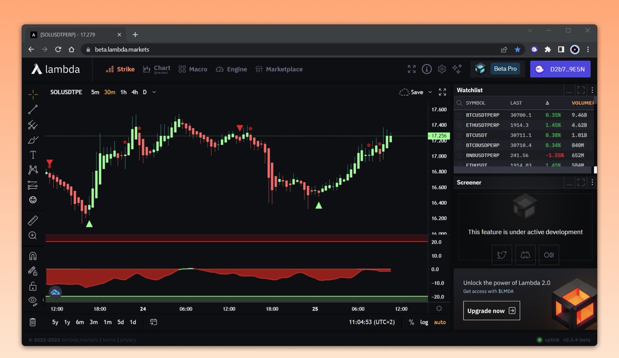The height and width of the screenshot is (358, 619).
Task: Select the brush drawing tool
Action: 33,140
